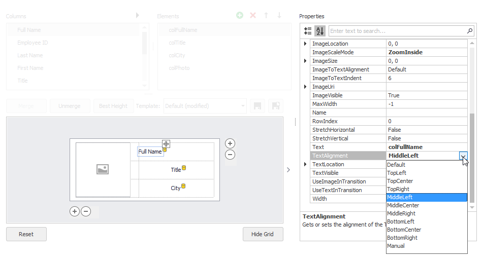This screenshot has height=260, width=483.
Task: Click the save template icon
Action: click(x=257, y=106)
